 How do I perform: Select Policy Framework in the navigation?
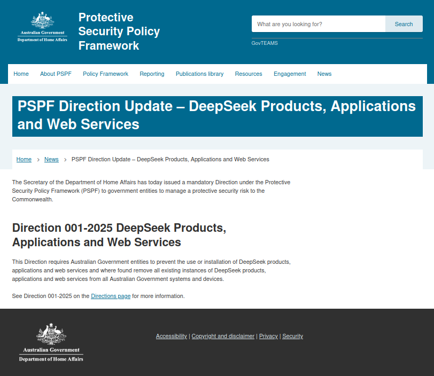[x=105, y=74]
